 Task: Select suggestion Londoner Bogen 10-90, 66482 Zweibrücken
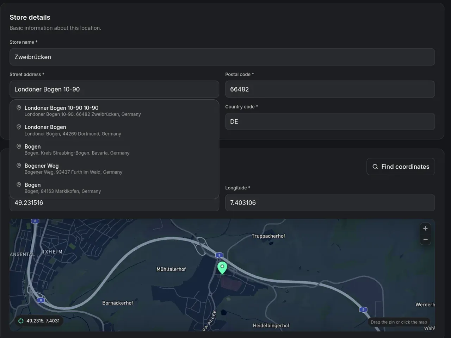[115, 111]
